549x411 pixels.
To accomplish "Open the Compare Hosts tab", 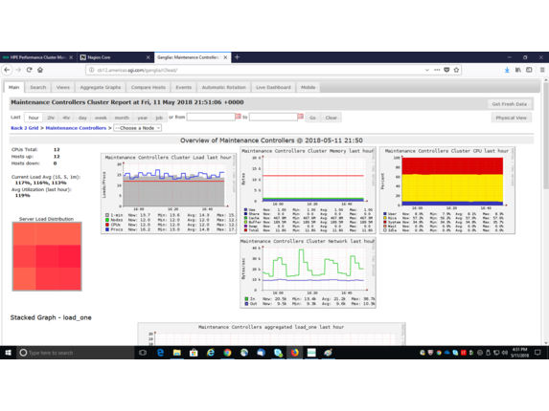I will [x=149, y=87].
